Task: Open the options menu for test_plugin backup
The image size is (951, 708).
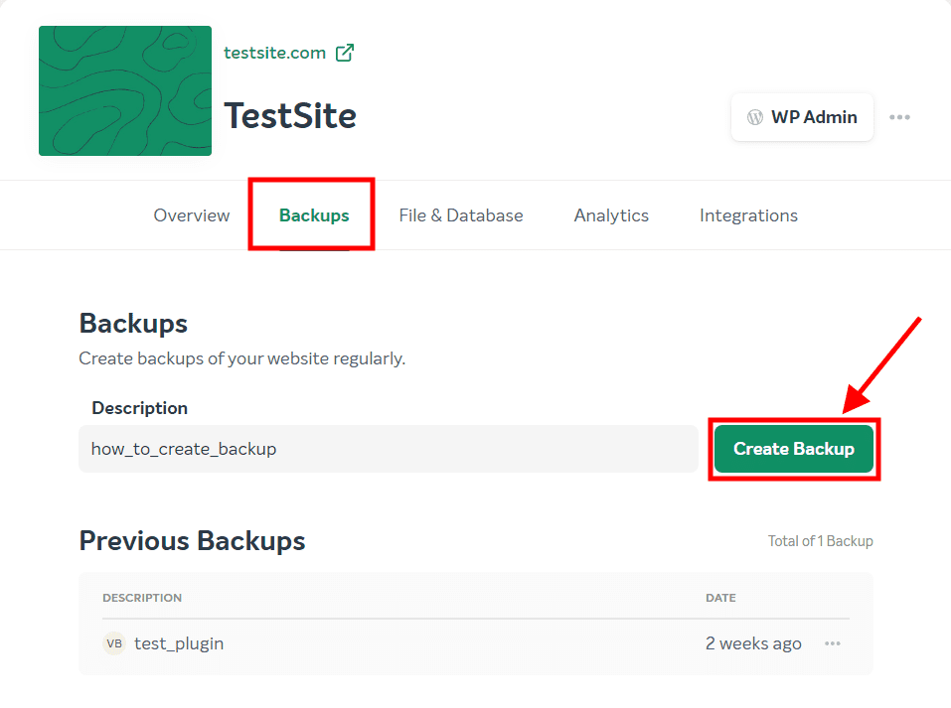Action: 833,643
